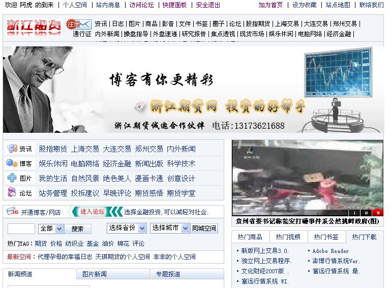Open the Adobe Reader download link
Screen dimensions: 391x288
330,251
